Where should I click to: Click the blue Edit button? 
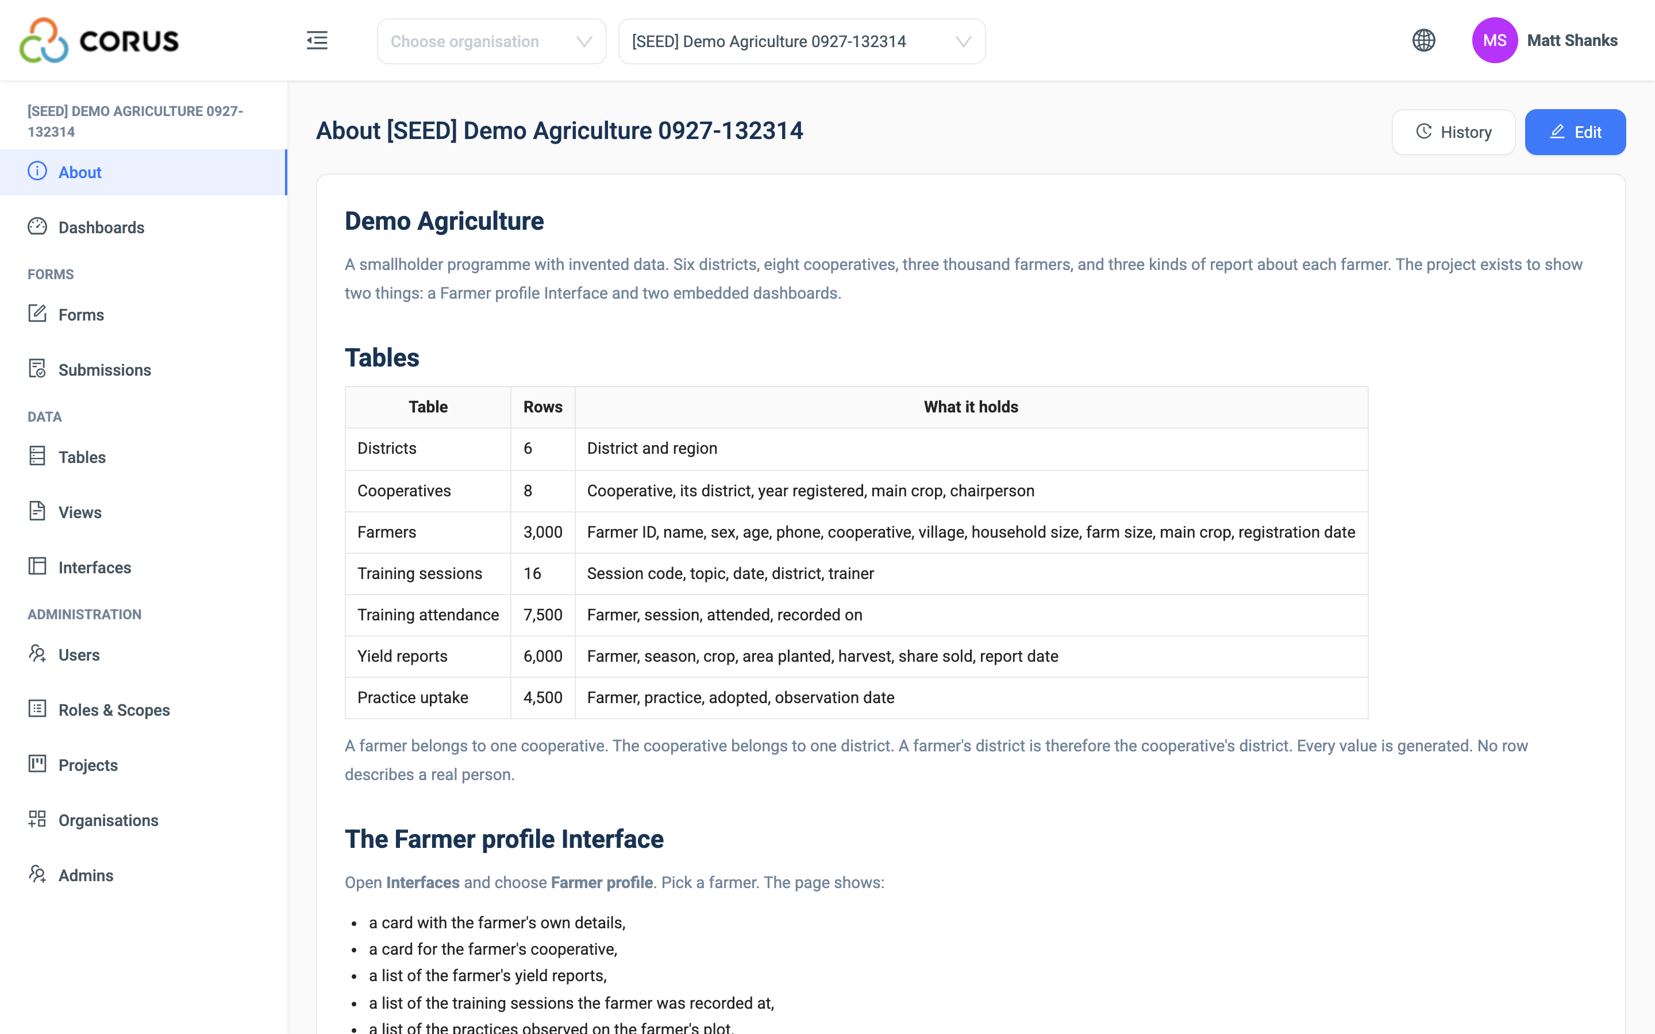[x=1575, y=132]
